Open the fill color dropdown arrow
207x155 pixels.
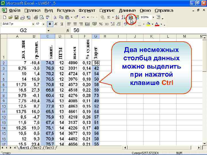pyautogui.click(x=152, y=24)
